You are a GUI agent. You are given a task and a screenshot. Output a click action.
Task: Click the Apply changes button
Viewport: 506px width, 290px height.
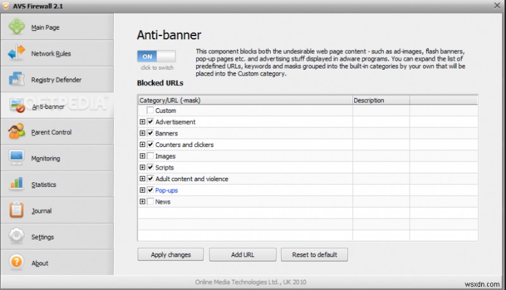tap(170, 255)
